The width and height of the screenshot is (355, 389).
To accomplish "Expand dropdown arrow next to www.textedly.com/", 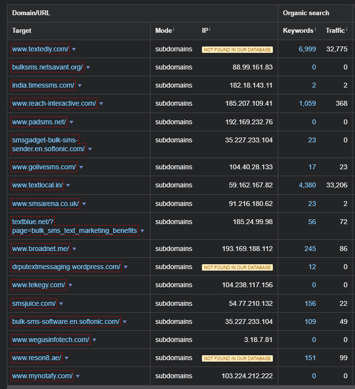I will 74,49.
